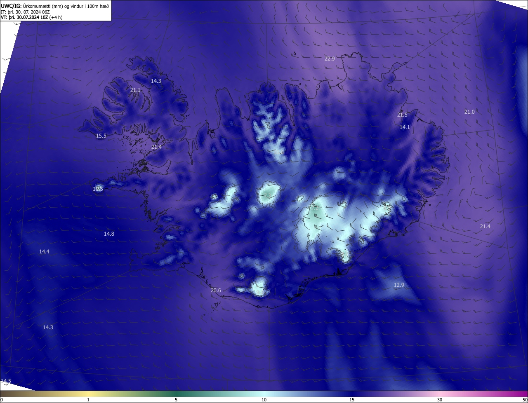Click the 15.5 value label
Screen dimensions: 528x403
101,136
